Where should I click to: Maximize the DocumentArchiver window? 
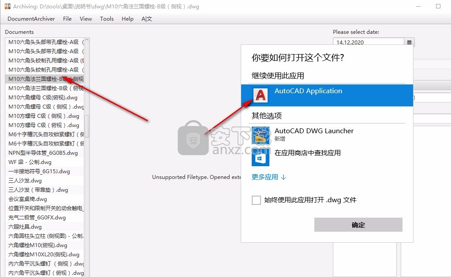(x=438, y=6)
